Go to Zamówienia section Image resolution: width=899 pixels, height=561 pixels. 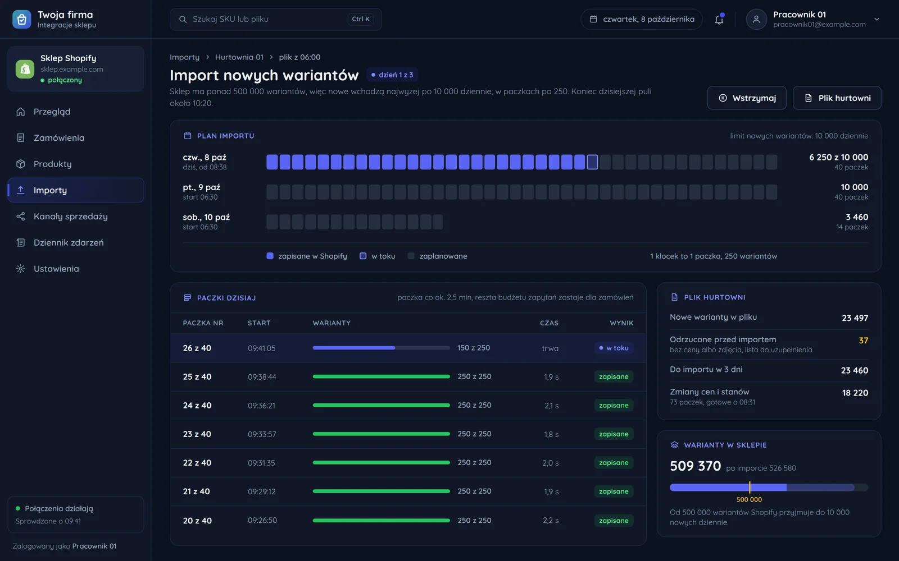tap(76, 138)
